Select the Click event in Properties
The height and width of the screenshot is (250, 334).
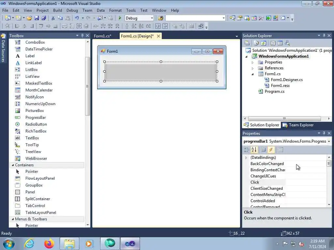(255, 182)
